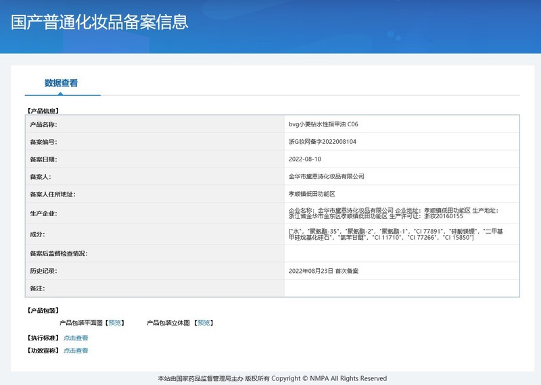Select filer name 金华市黛恩诗化妆品有限公司
This screenshot has height=385, width=541.
pos(327,176)
